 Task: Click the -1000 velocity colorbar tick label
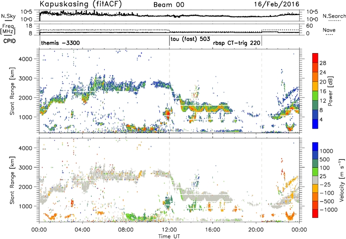pyautogui.click(x=329, y=210)
